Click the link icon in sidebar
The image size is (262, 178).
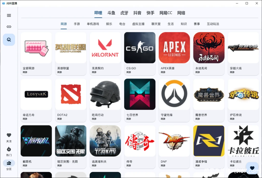[x=9, y=27]
